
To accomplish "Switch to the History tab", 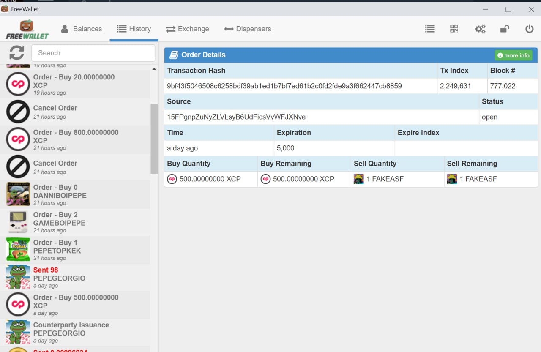I will 134,29.
